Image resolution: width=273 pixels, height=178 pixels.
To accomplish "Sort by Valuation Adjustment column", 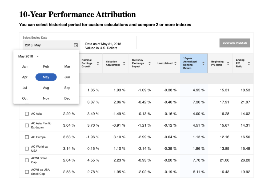I will click(124, 63).
